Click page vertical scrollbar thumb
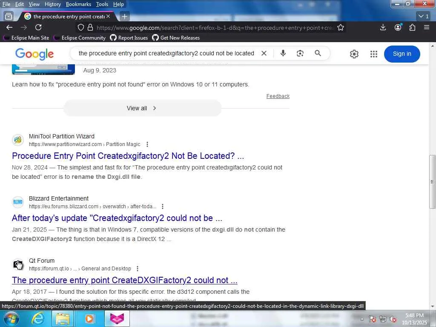This screenshot has width=436, height=327. (432, 181)
